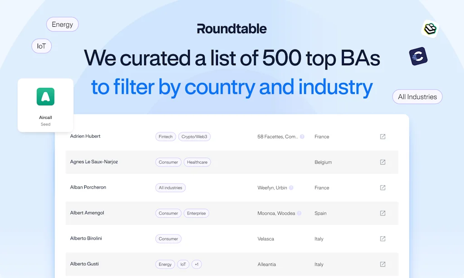This screenshot has width=464, height=278.
Task: Click the green Aircall logo icon
Action: tap(45, 96)
